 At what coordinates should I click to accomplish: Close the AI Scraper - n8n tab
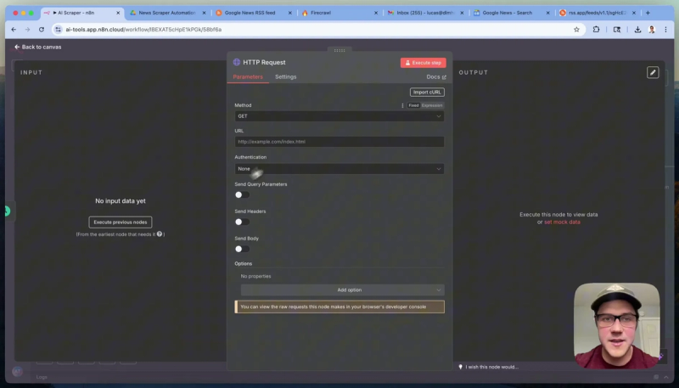[118, 13]
